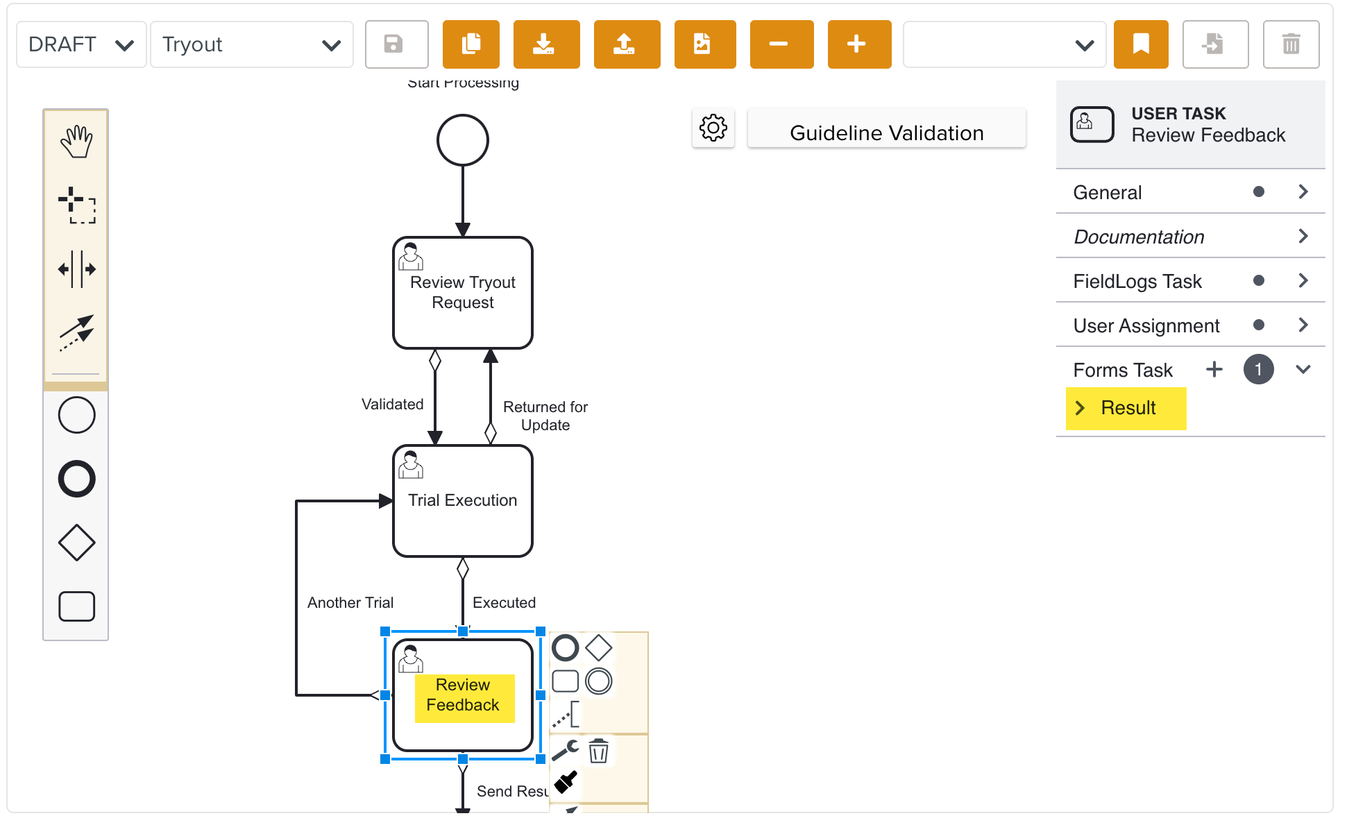Click the orange minus zoom-out button

[781, 44]
